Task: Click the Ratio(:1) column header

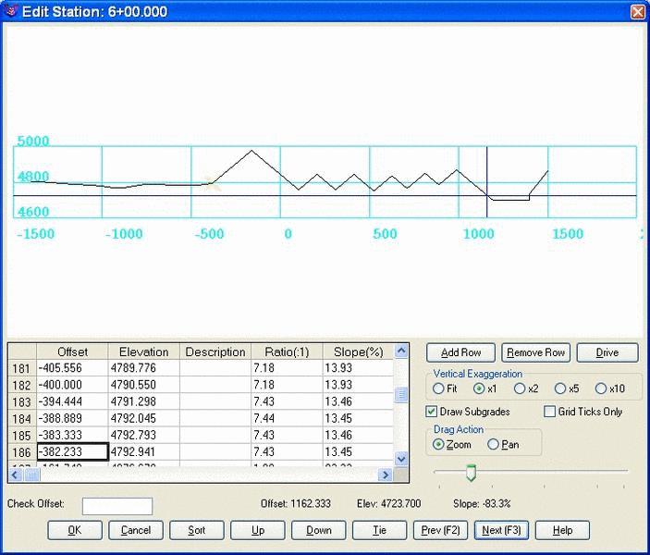Action: [287, 351]
